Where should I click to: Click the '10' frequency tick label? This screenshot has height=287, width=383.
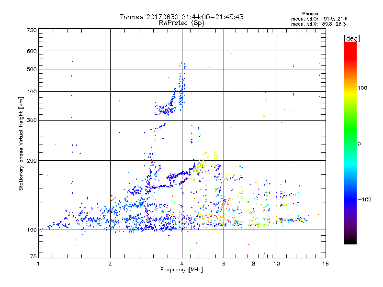coord(277,264)
